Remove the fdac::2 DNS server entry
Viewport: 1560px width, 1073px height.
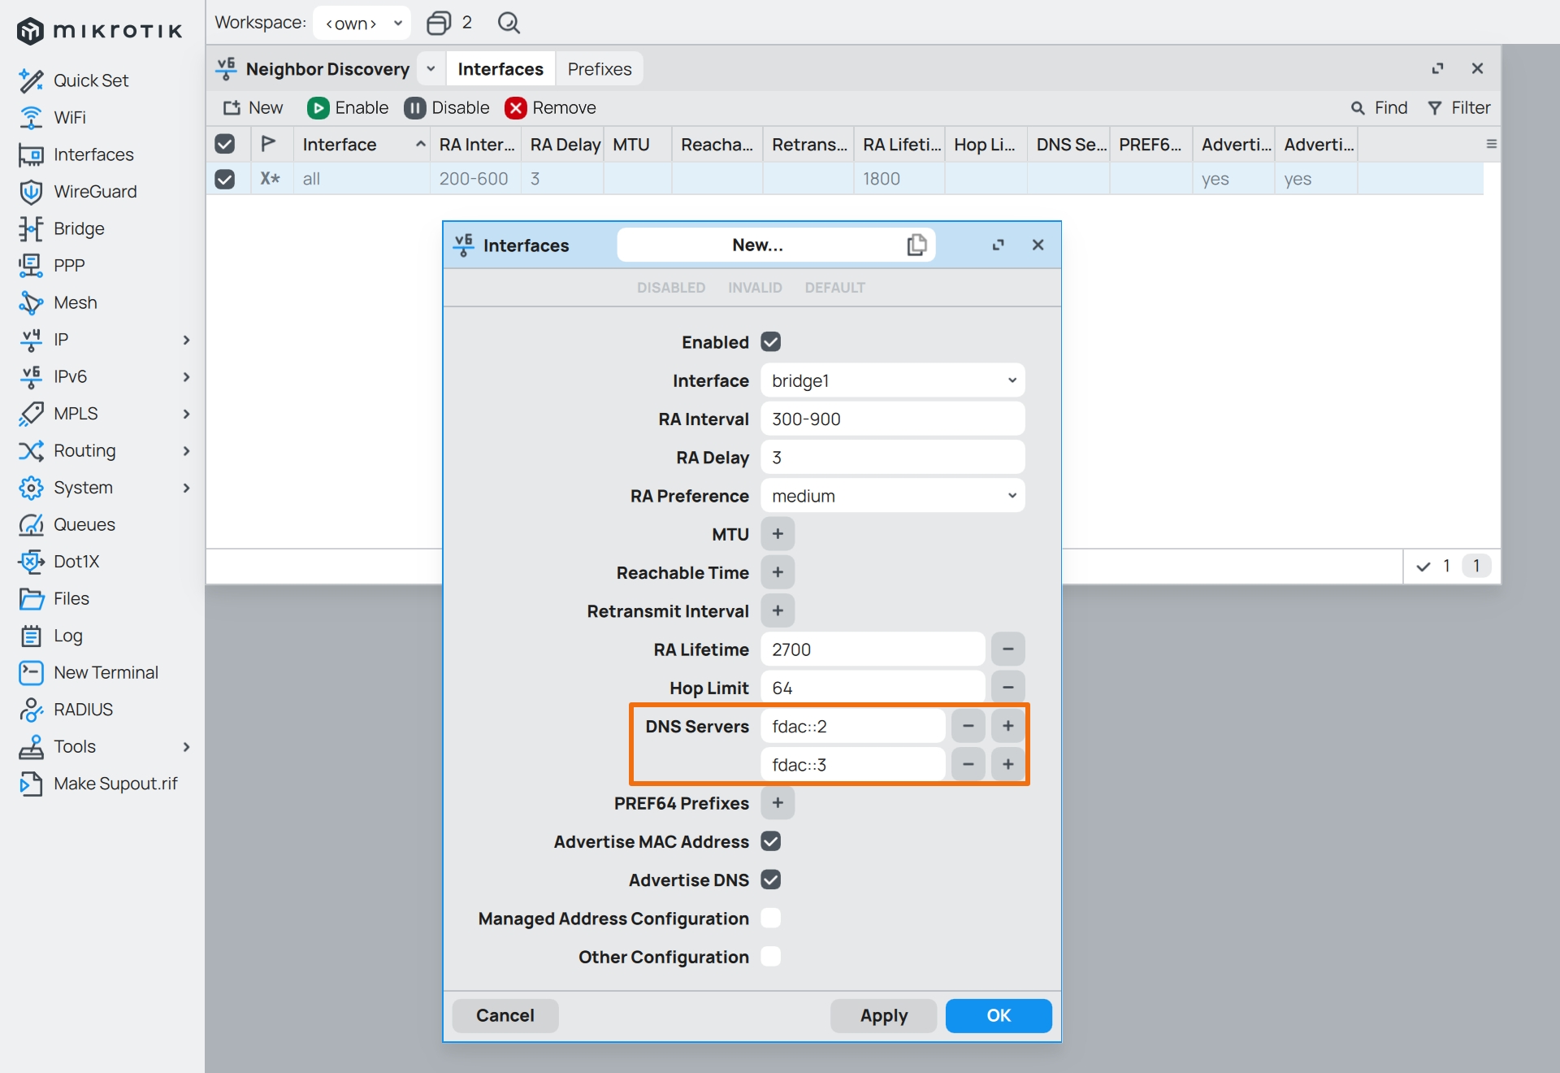(x=968, y=726)
